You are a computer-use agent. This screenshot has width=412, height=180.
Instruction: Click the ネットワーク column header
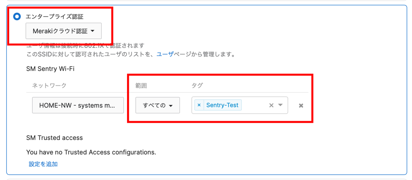[49, 86]
